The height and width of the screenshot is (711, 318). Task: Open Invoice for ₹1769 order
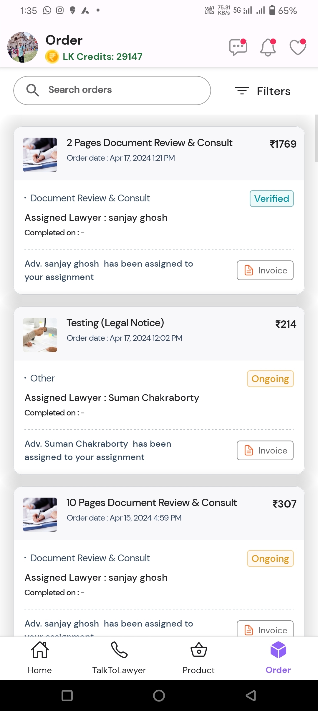coord(265,270)
